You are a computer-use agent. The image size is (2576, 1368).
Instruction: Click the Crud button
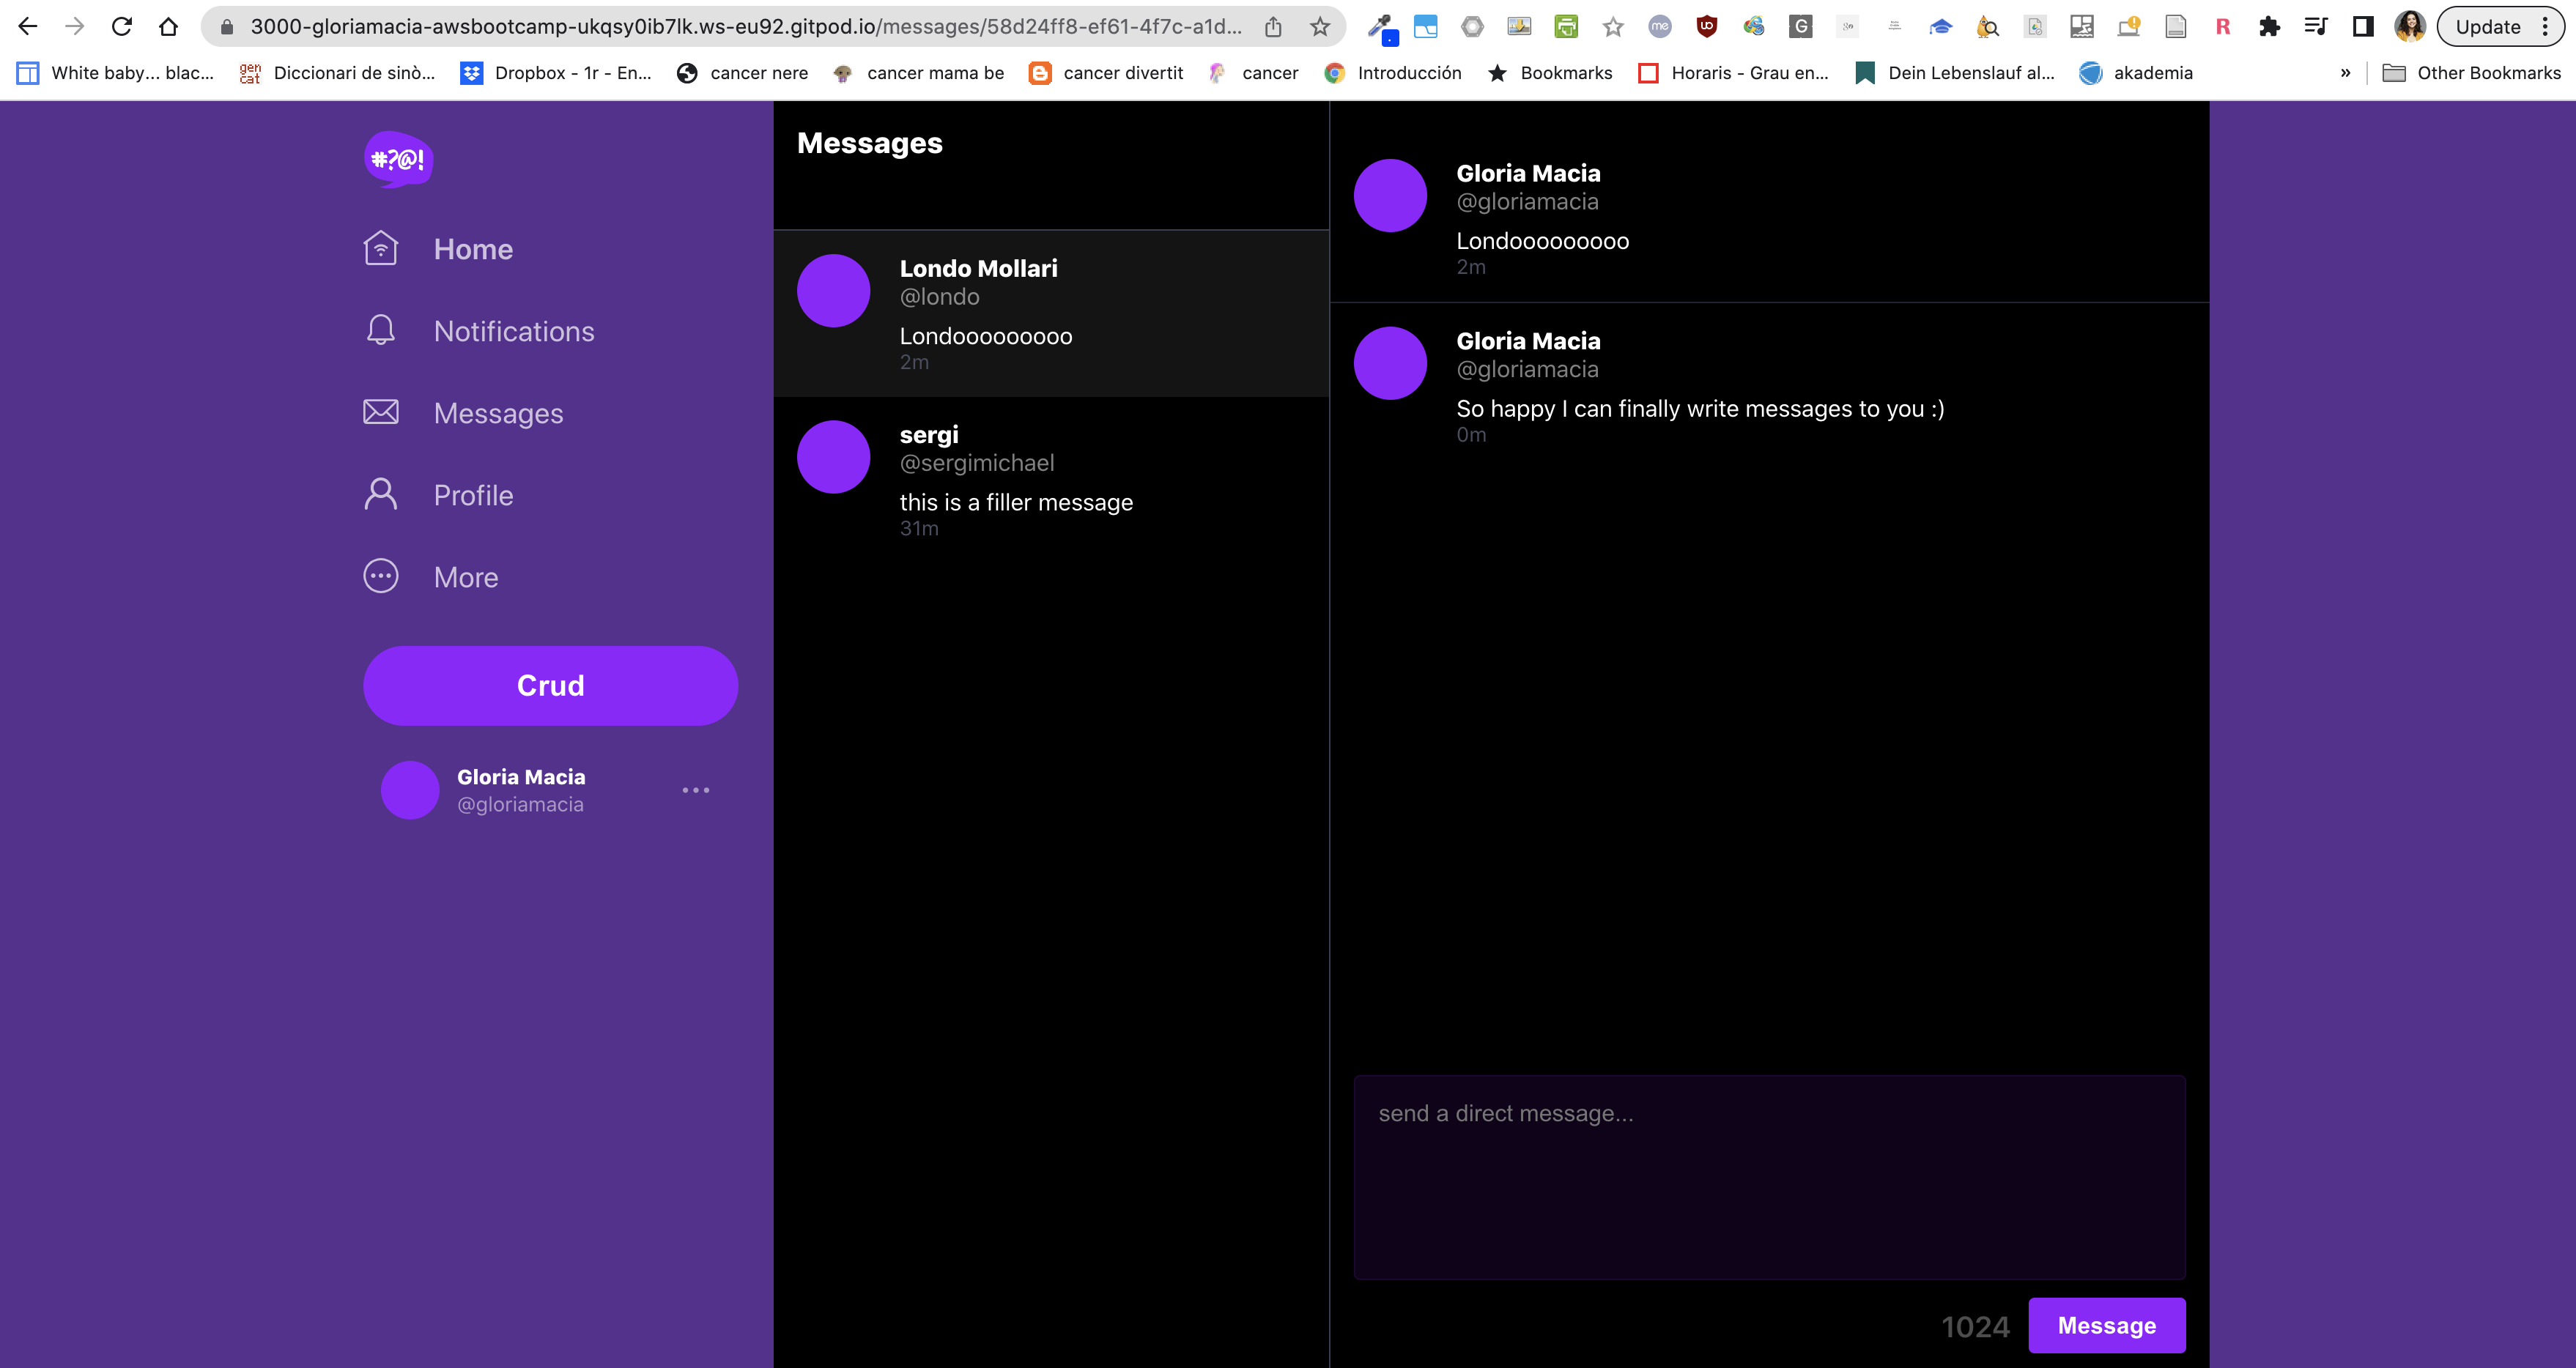click(550, 685)
